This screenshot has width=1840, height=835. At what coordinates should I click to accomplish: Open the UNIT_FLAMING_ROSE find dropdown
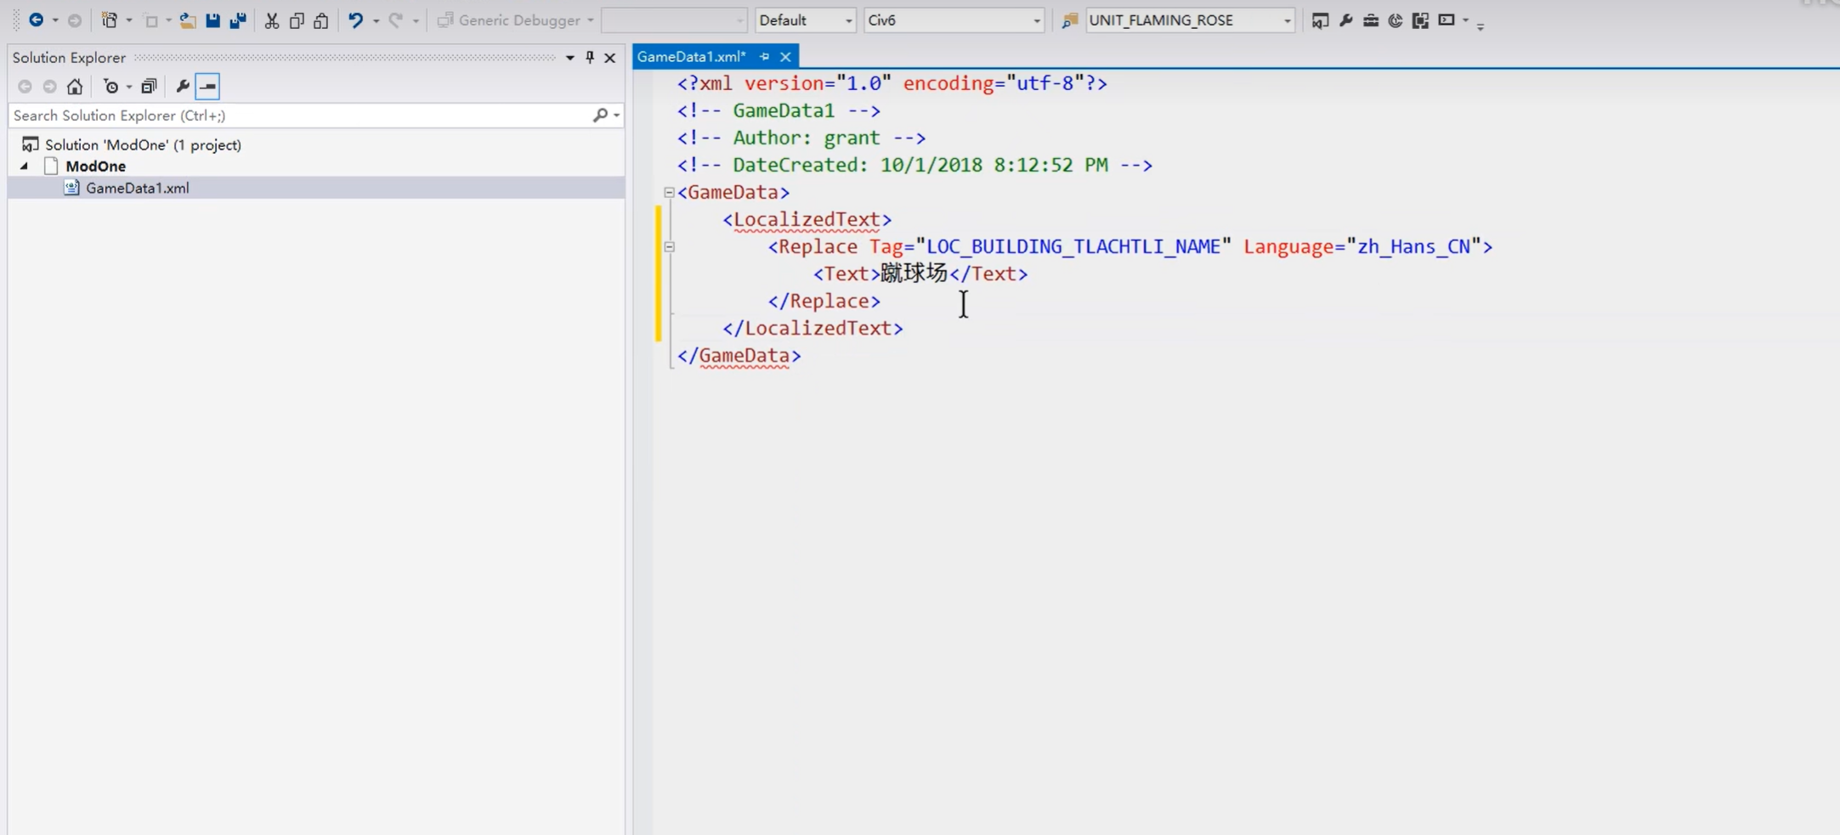click(x=1287, y=20)
